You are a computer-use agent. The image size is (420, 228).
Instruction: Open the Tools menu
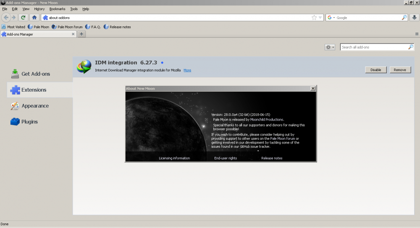[74, 9]
